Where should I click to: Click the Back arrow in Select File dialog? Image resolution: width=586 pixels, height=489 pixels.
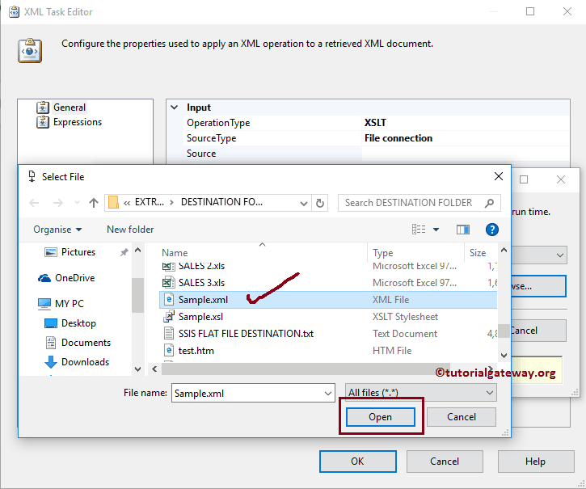pos(34,203)
